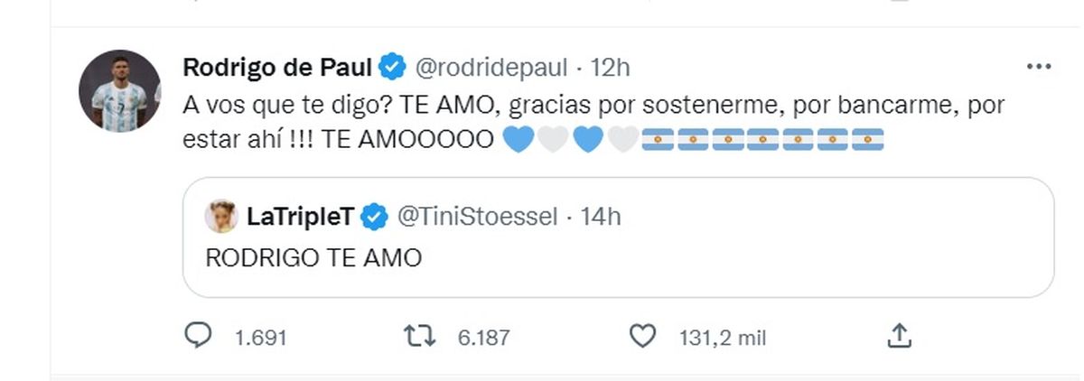Click Rodrigo de Paul's verified badge

391,67
